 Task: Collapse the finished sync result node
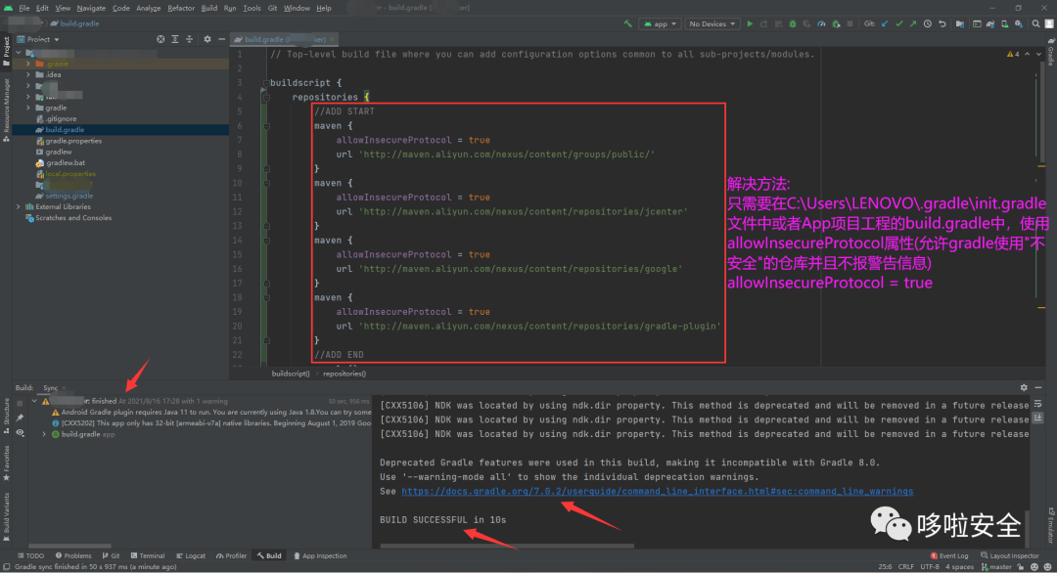34,401
